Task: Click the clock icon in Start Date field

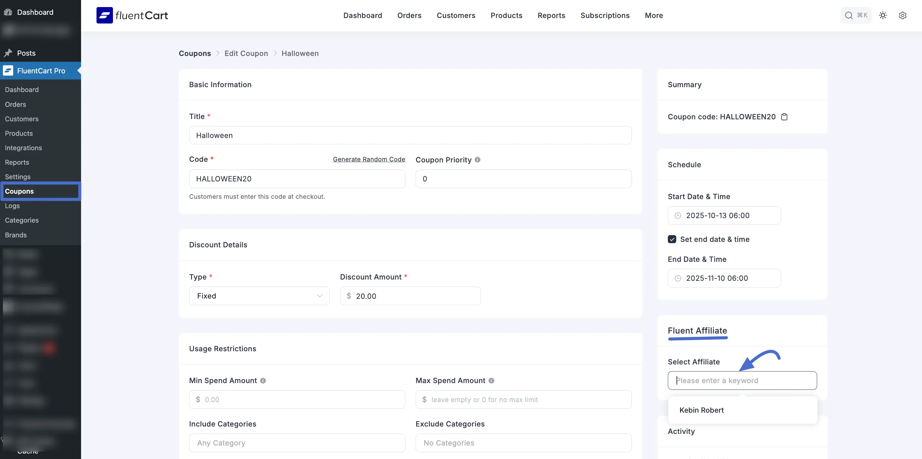Action: tap(678, 216)
